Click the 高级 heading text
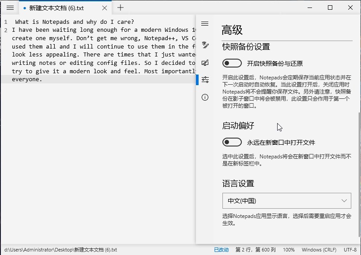The image size is (361, 255). pyautogui.click(x=232, y=30)
